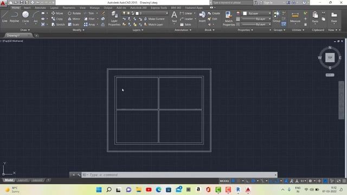Screen dimensions: 347x195
Task: Click the Match Layer button
Action: pos(153,24)
